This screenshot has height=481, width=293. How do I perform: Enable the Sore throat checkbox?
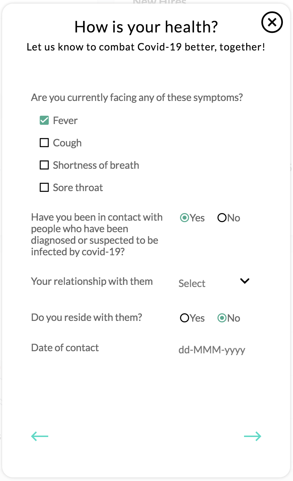pyautogui.click(x=44, y=187)
